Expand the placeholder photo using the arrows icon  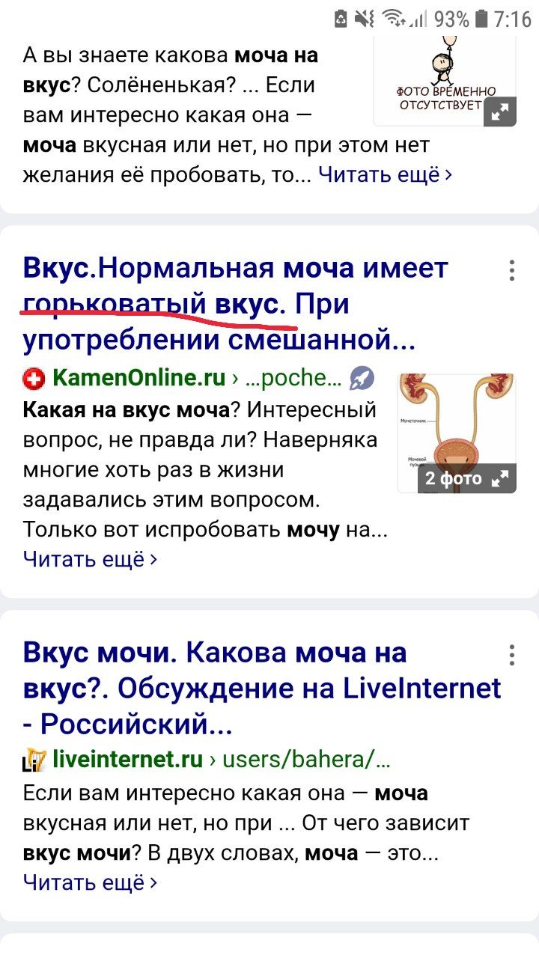pyautogui.click(x=499, y=112)
